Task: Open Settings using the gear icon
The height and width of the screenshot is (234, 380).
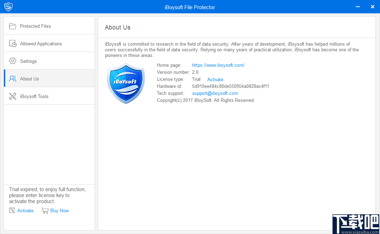Action: click(x=13, y=61)
